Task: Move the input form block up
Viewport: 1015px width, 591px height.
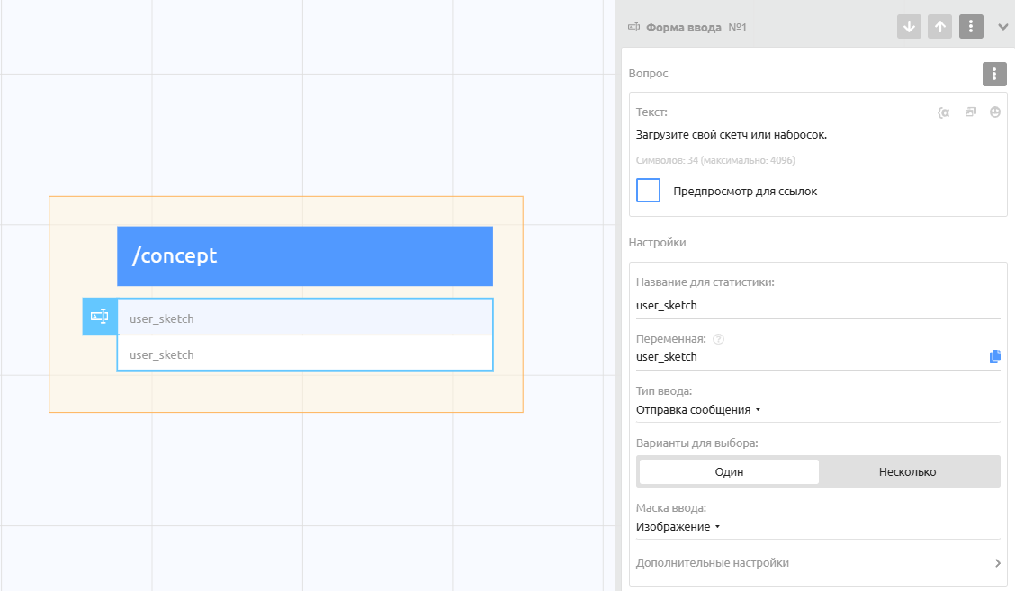Action: [939, 27]
